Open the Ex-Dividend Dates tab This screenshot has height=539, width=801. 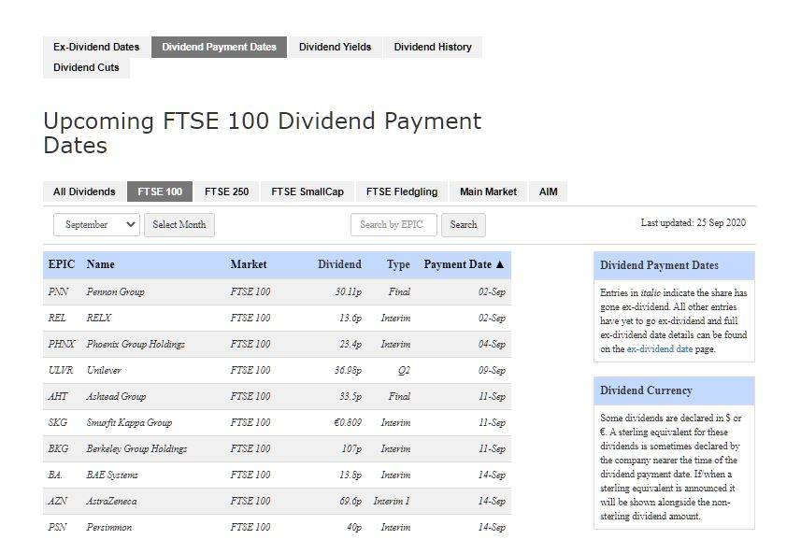(x=96, y=47)
